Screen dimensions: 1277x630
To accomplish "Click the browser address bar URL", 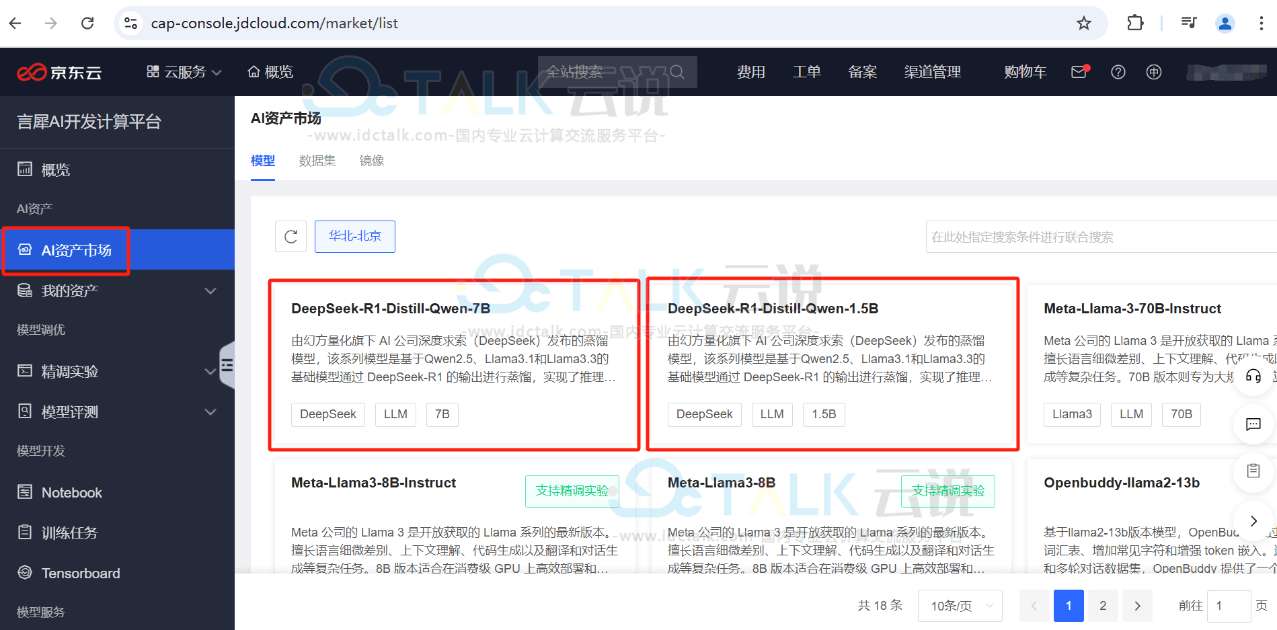I will click(x=274, y=24).
